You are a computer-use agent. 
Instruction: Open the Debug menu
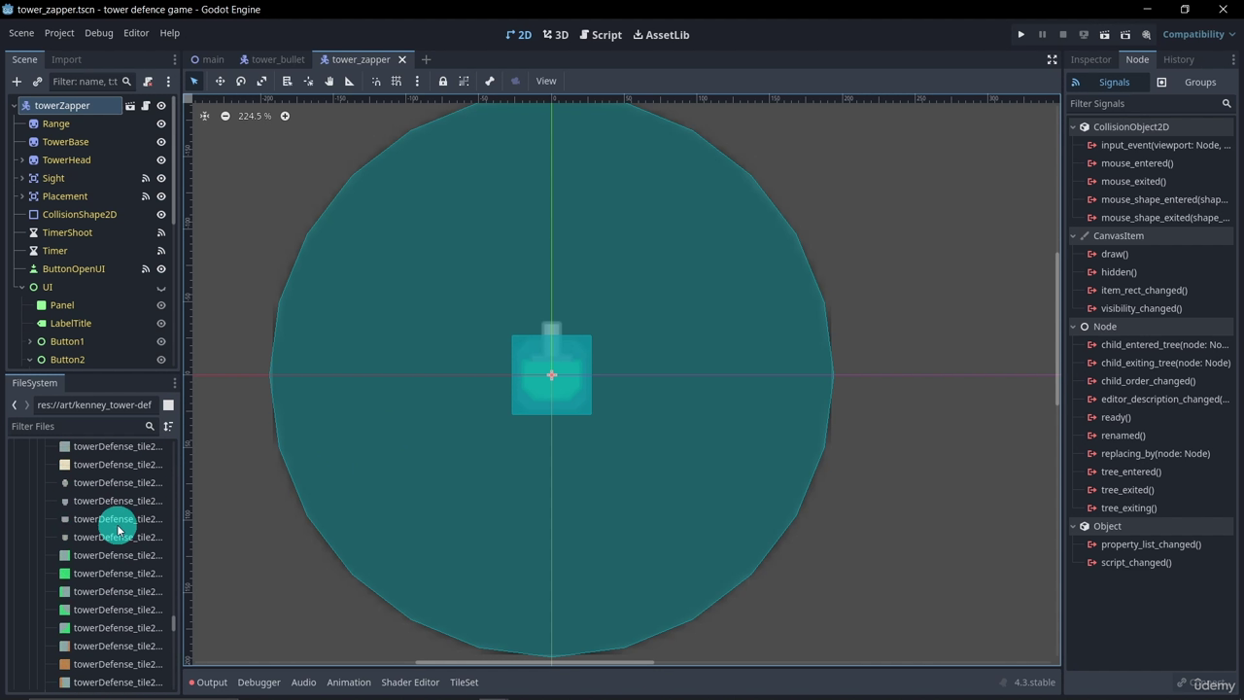click(x=98, y=33)
